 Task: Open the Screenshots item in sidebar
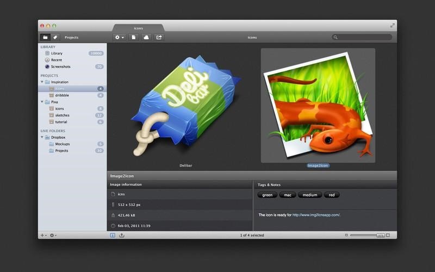coord(72,66)
